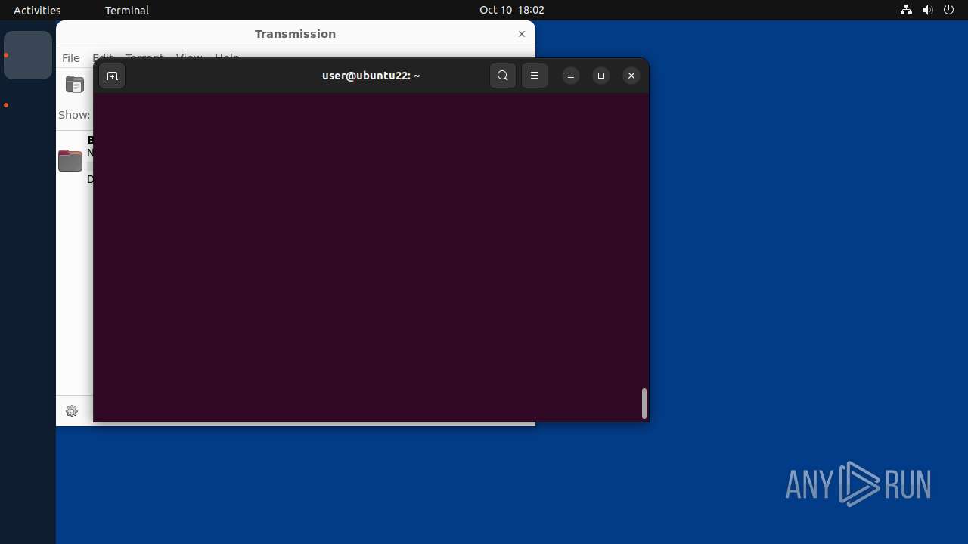The width and height of the screenshot is (968, 544).
Task: Open Transmission's gear options button
Action: pyautogui.click(x=72, y=411)
